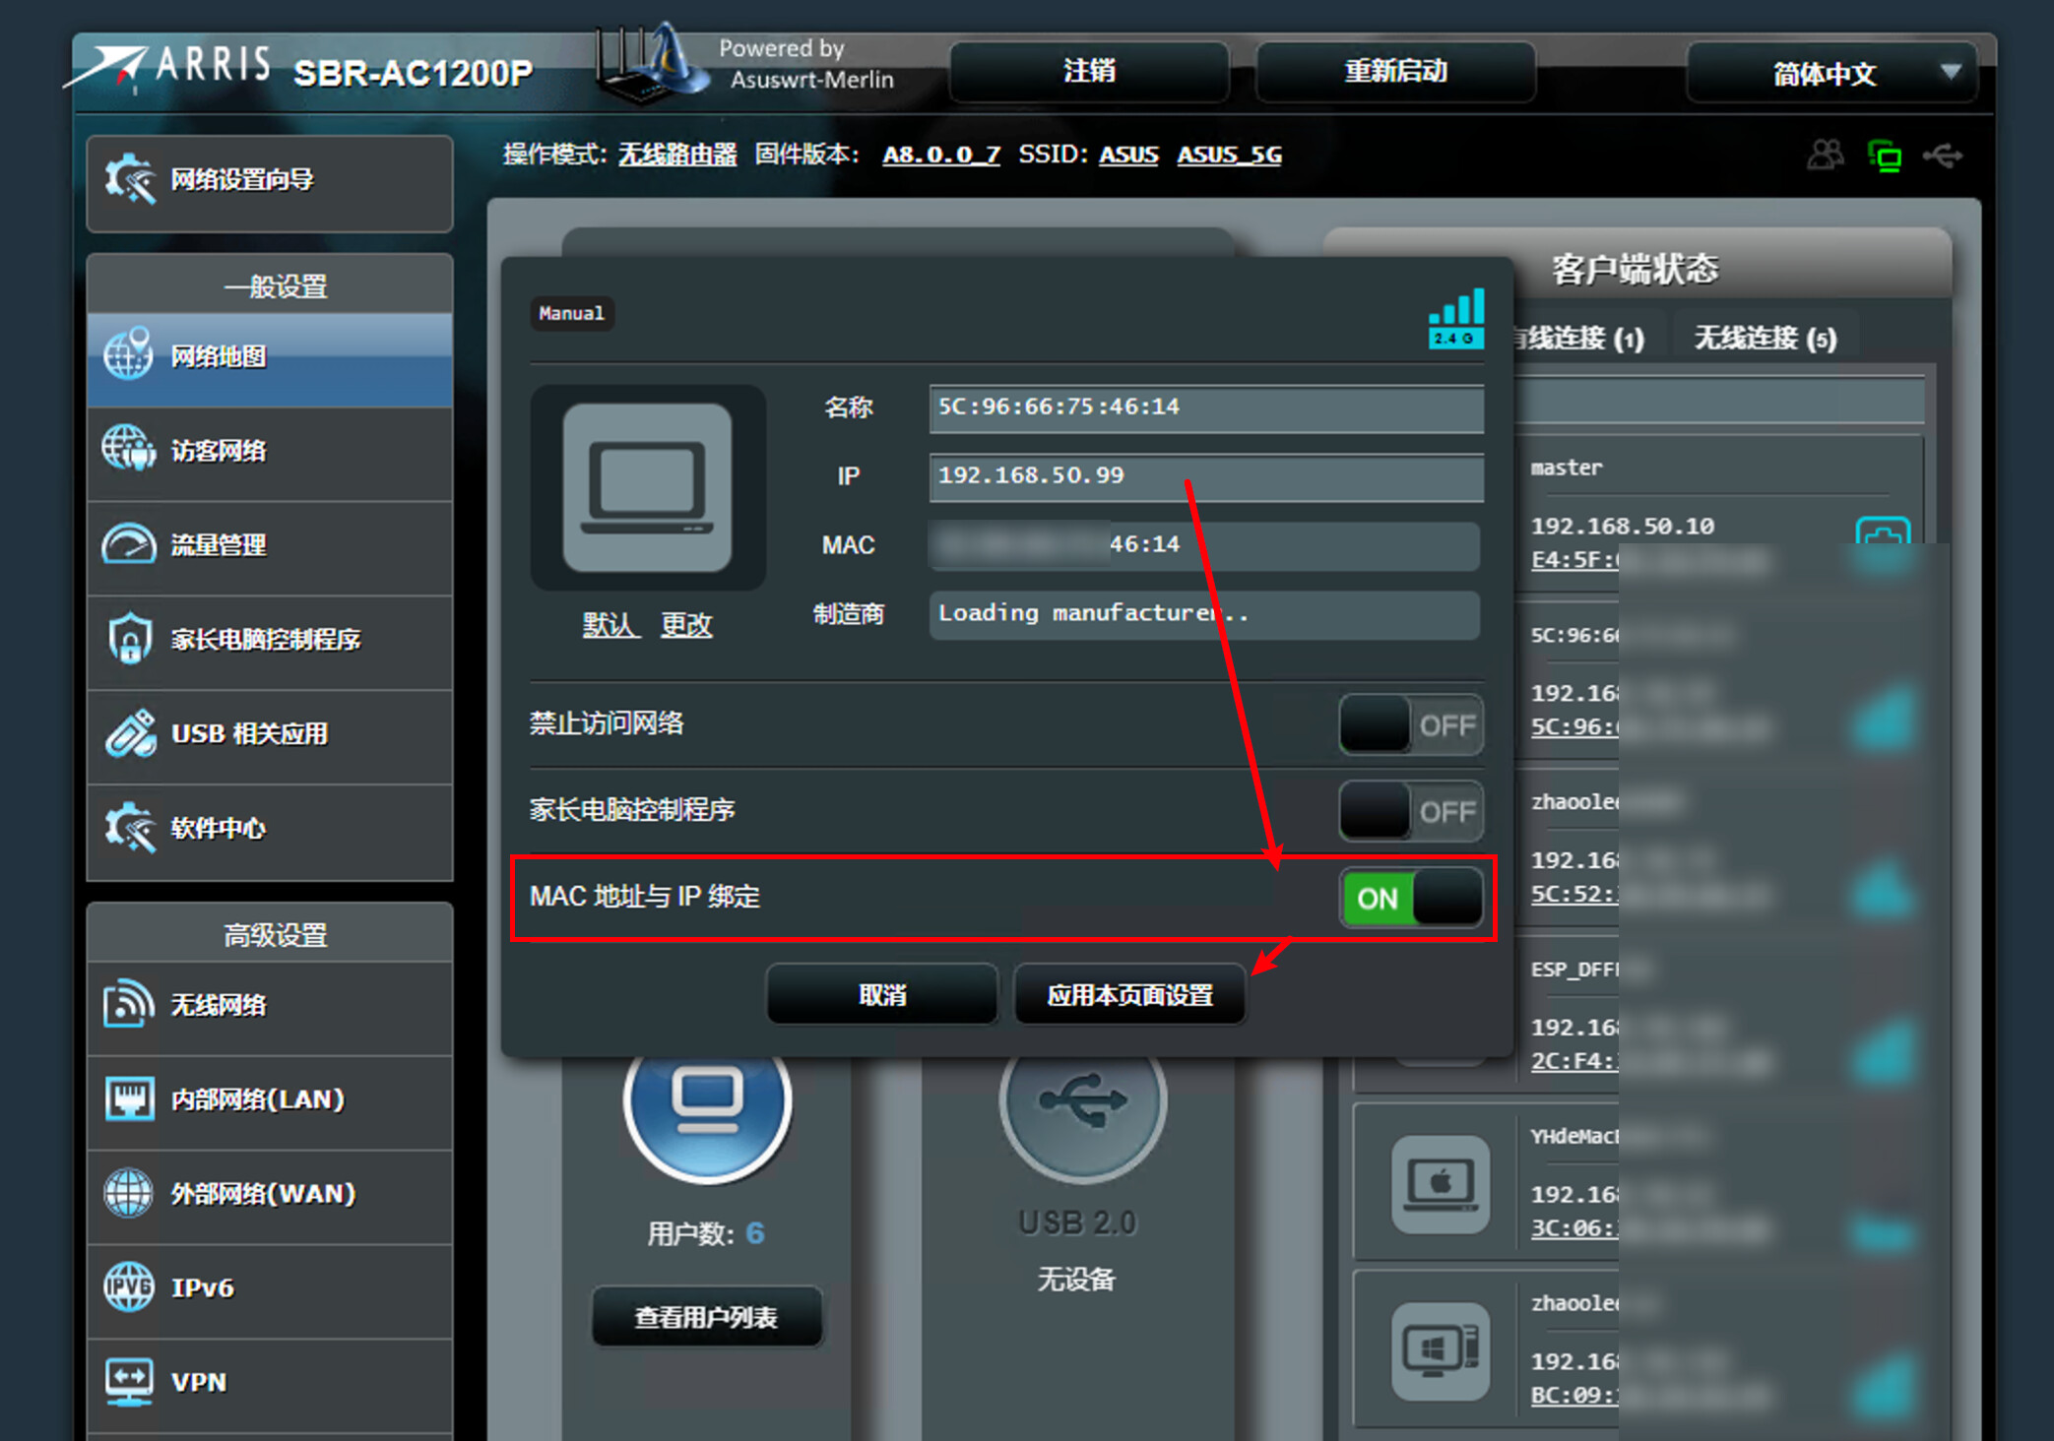The height and width of the screenshot is (1441, 2054).
Task: Click the VPN monitor icon
Action: click(x=129, y=1382)
